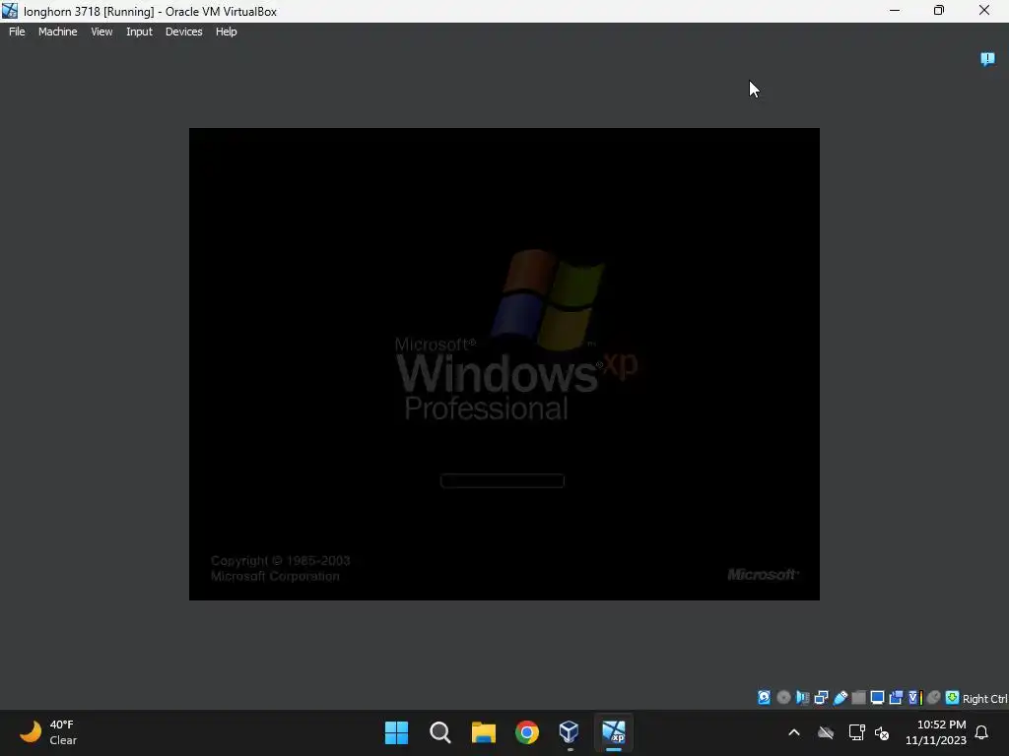Viewport: 1009px width, 756px height.
Task: Click the Right Ctrl host key label
Action: [x=984, y=699]
